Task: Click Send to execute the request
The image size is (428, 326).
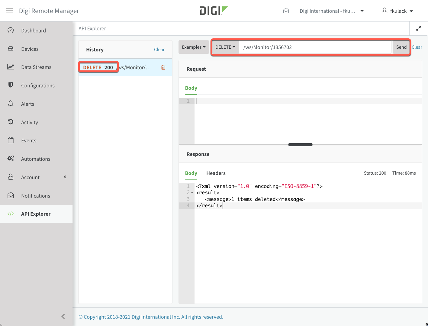Action: point(401,47)
